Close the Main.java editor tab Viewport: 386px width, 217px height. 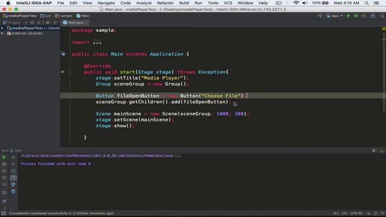[x=86, y=23]
